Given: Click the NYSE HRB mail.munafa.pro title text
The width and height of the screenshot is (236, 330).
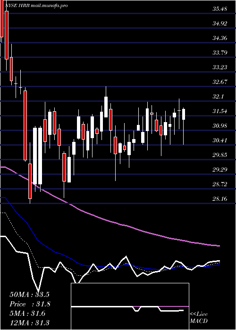Looking at the screenshot, I should click(x=36, y=6).
